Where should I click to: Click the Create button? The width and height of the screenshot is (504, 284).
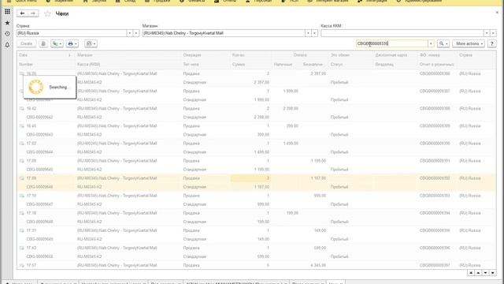tap(26, 43)
